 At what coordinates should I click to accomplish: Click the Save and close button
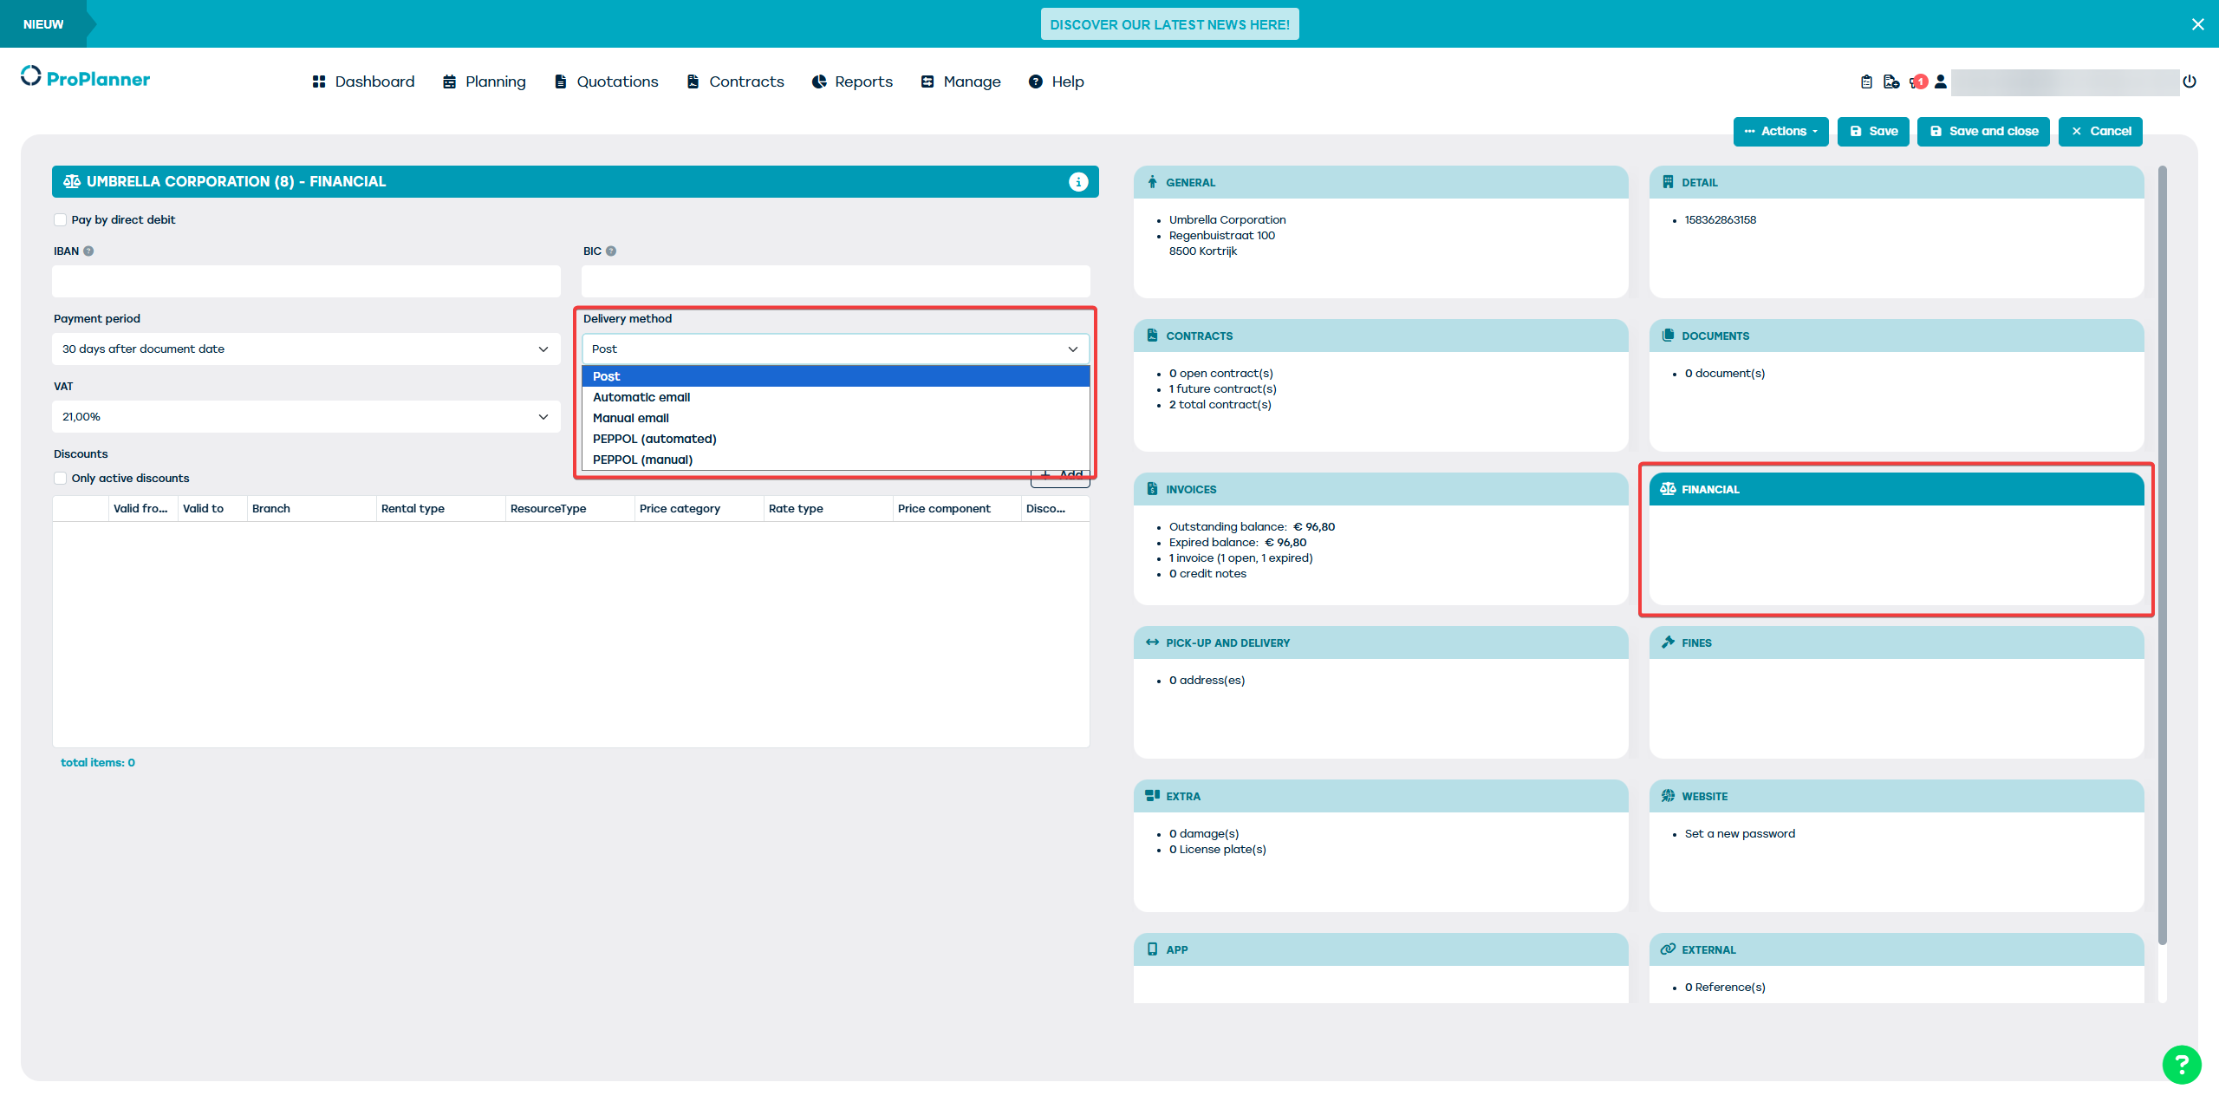point(1983,132)
